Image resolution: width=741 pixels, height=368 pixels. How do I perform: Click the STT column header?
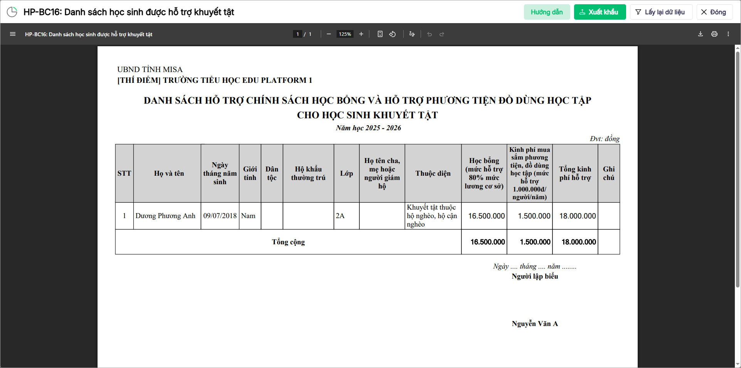click(124, 173)
